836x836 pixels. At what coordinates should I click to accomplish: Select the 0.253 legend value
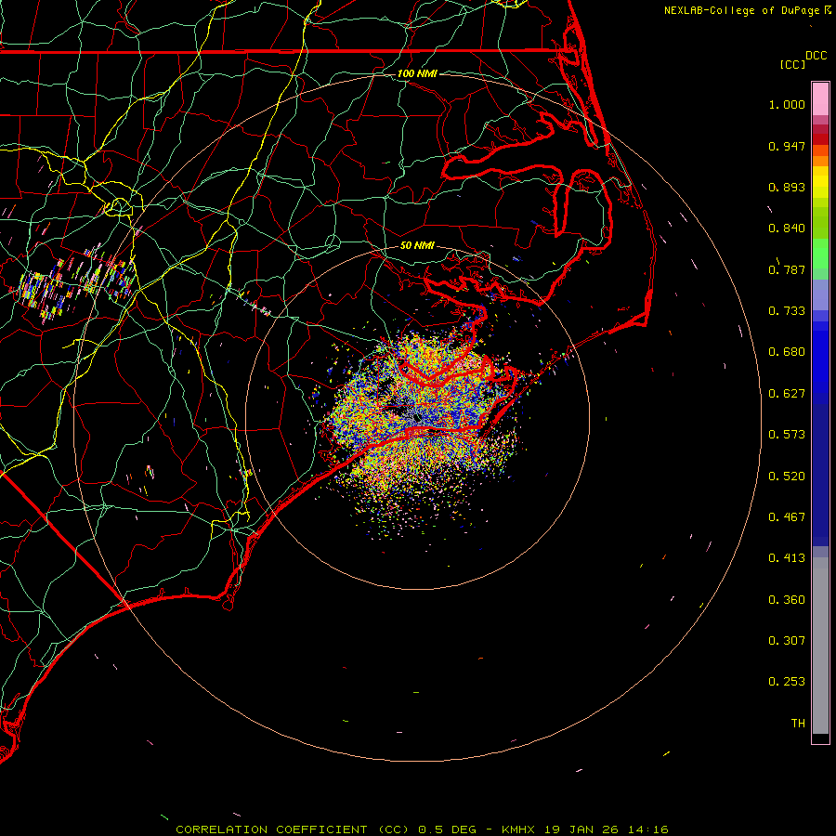(787, 682)
